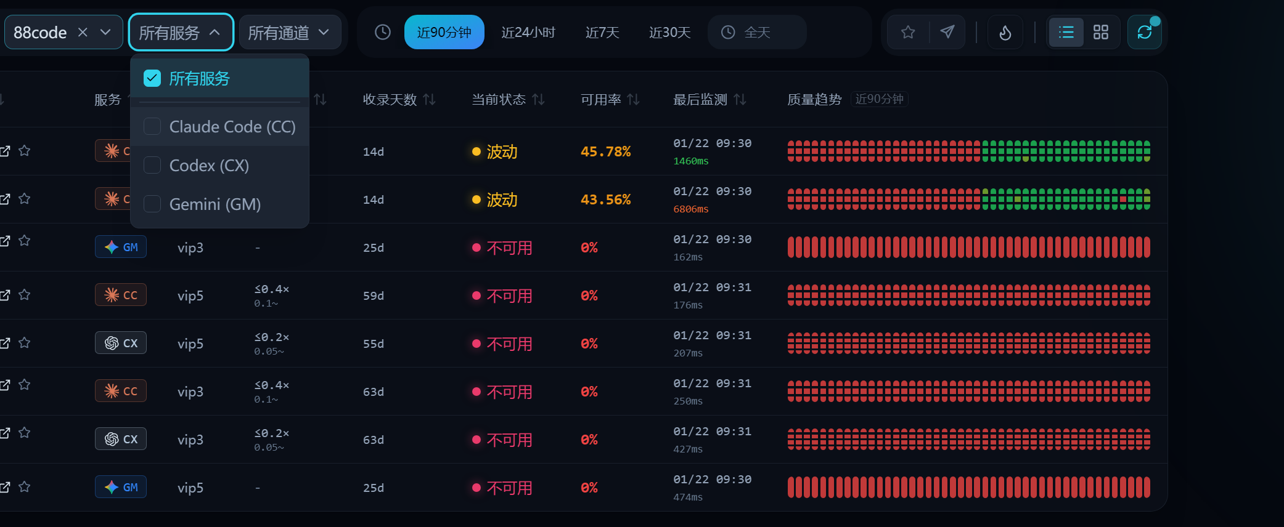Click the CC badge in vip3 row
This screenshot has width=1284, height=527.
click(x=121, y=391)
